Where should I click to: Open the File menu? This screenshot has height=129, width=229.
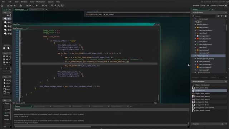coord(3,2)
